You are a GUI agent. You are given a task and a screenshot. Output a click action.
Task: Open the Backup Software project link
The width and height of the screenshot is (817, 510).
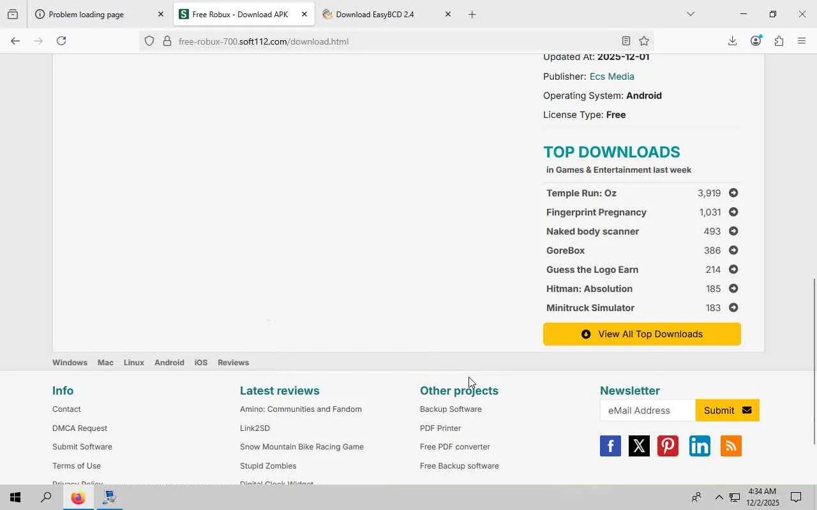tap(451, 409)
